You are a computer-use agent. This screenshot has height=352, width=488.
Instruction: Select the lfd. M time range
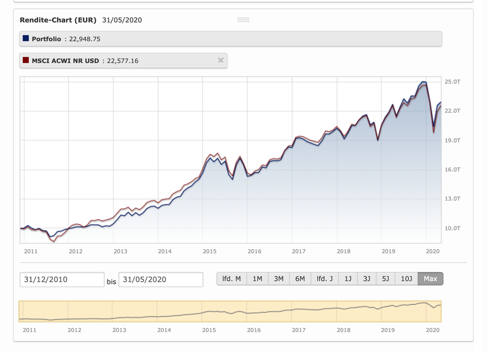(232, 279)
